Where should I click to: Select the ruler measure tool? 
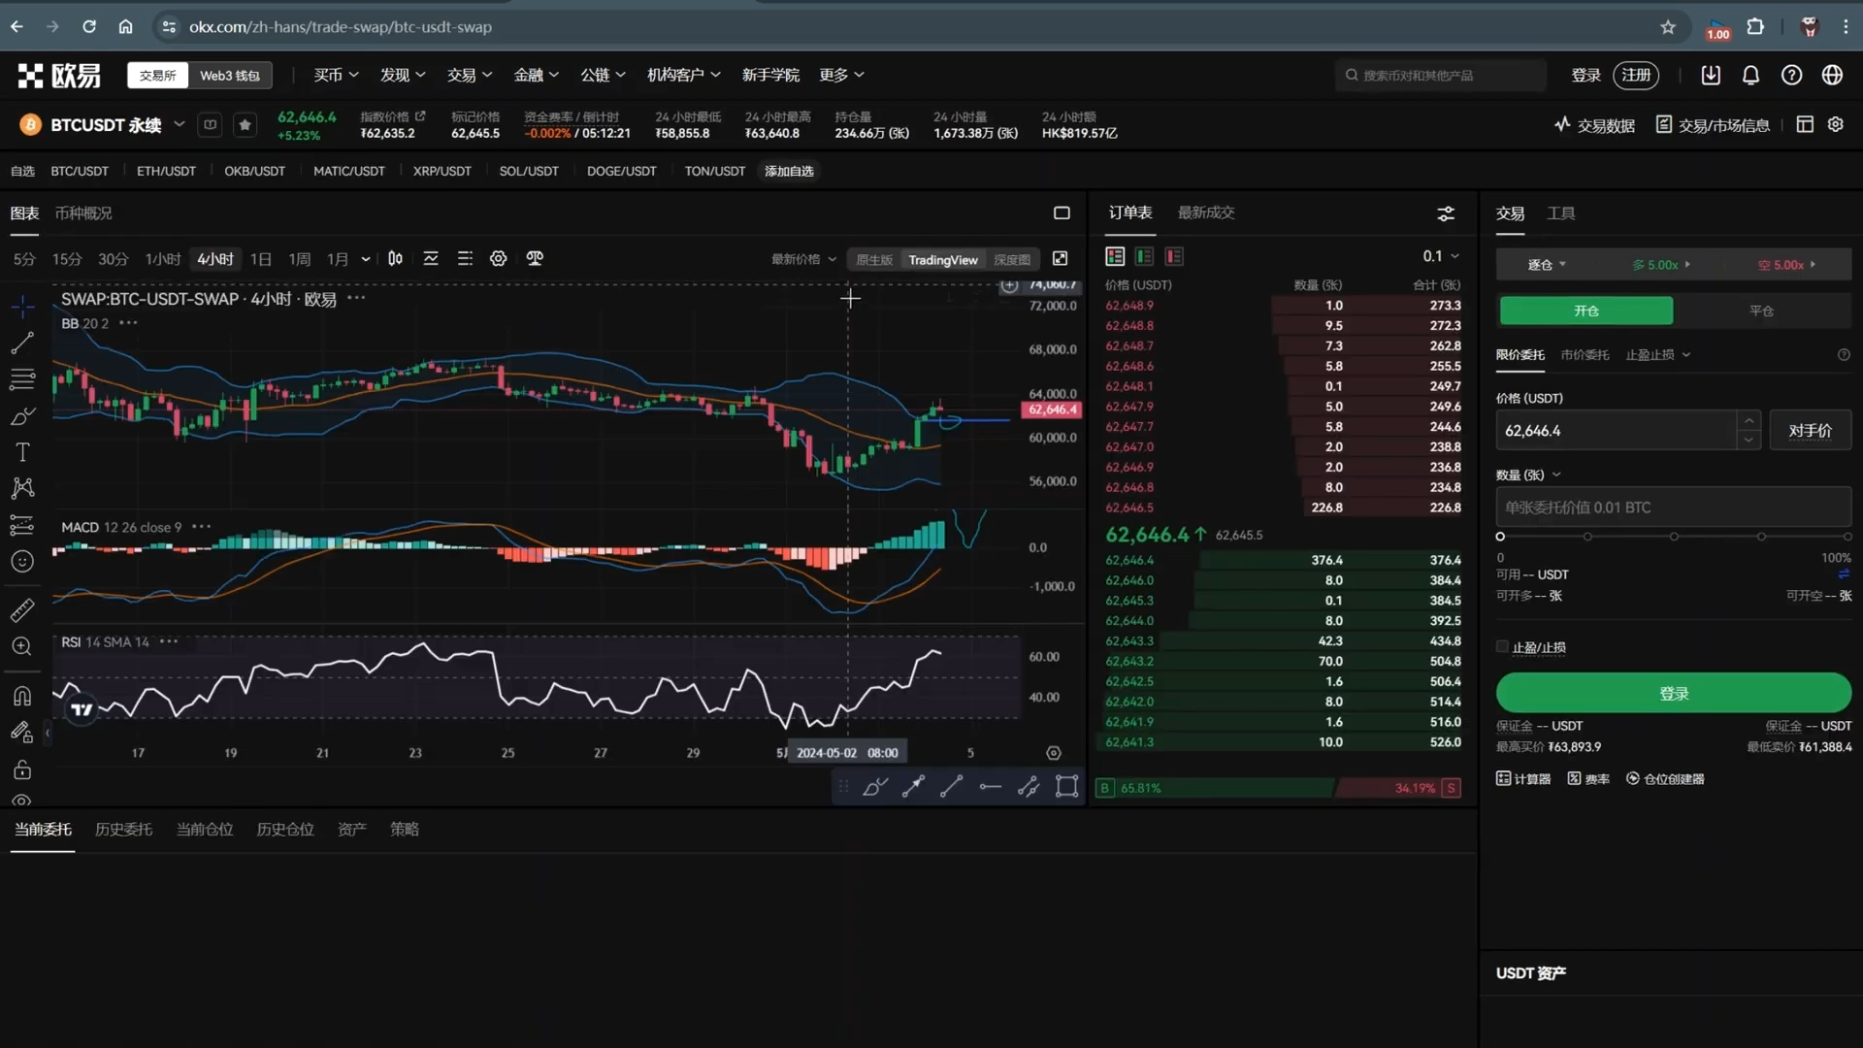point(22,609)
